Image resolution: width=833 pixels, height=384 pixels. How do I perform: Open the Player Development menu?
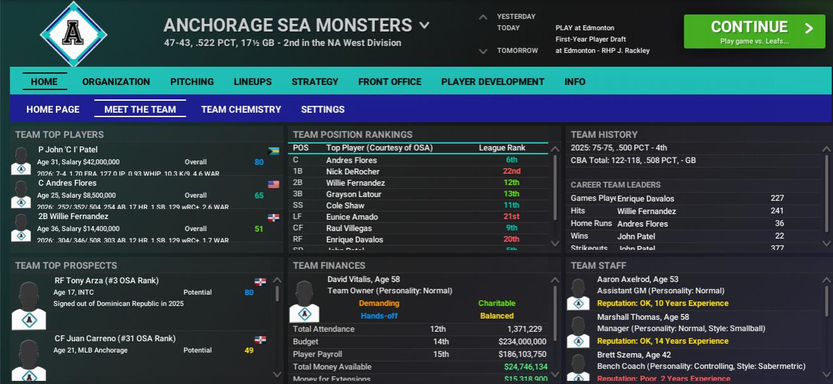pos(493,82)
